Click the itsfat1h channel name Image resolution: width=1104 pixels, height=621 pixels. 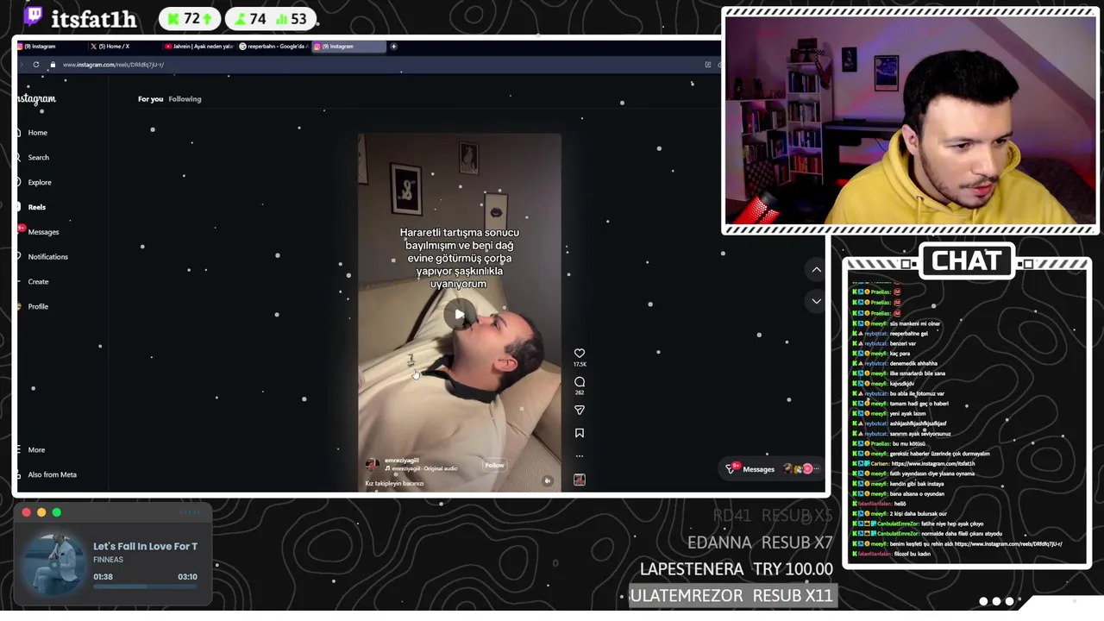(x=94, y=19)
